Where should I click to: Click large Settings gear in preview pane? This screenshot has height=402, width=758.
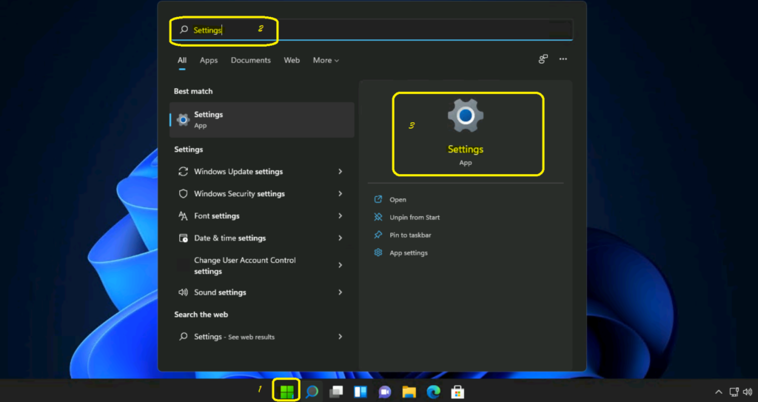(x=466, y=116)
